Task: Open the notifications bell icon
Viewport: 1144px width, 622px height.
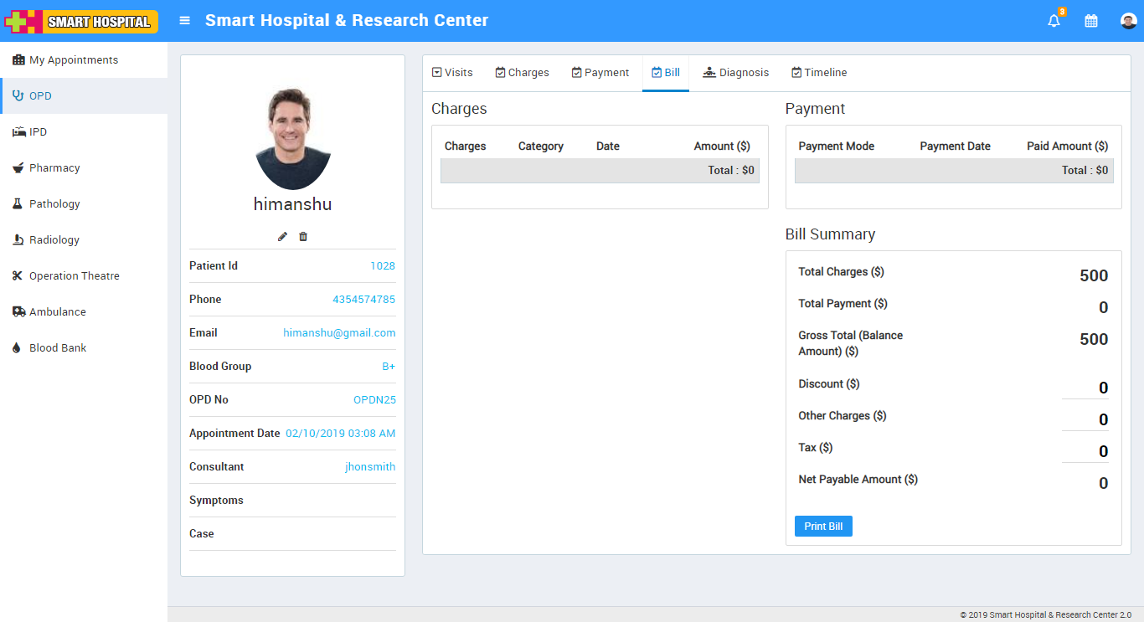Action: 1054,21
